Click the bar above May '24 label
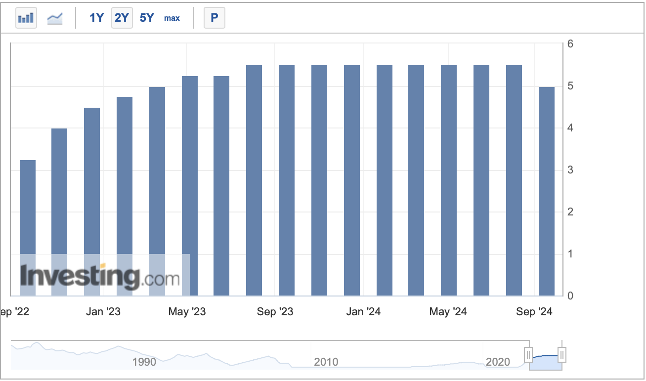This screenshot has width=646, height=381. (x=449, y=180)
